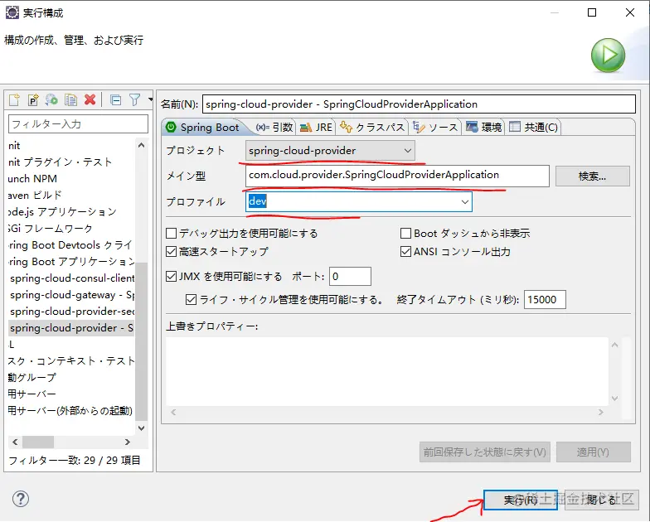Toggle Boot ダッシュから非表示 checkbox
The height and width of the screenshot is (522, 650).
[x=405, y=234]
